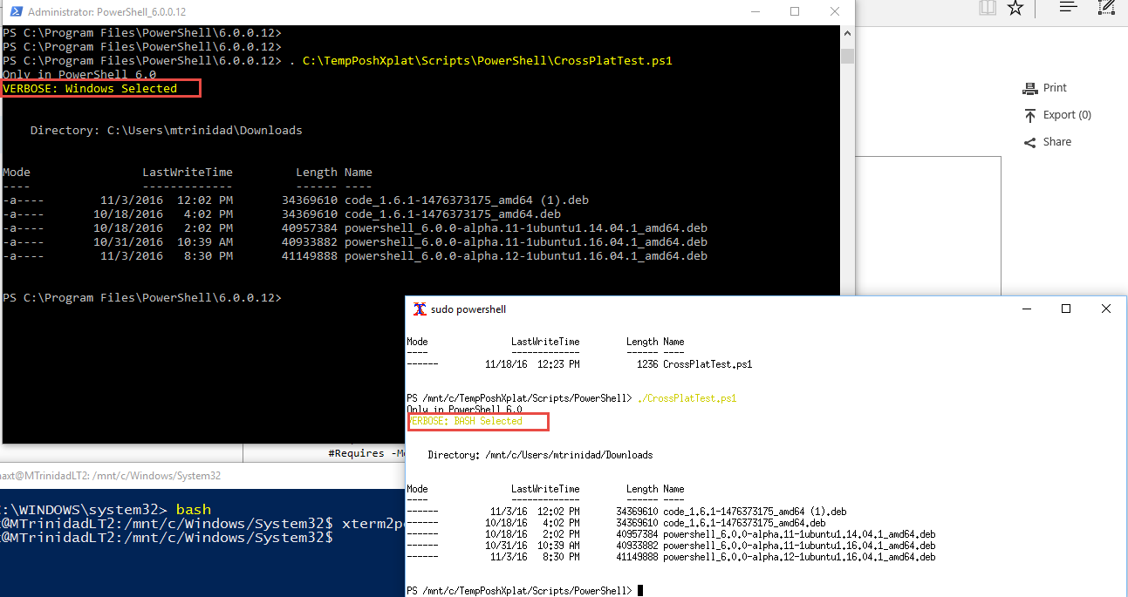
Task: Click the length value 40933882 in the xterm window
Action: point(637,546)
